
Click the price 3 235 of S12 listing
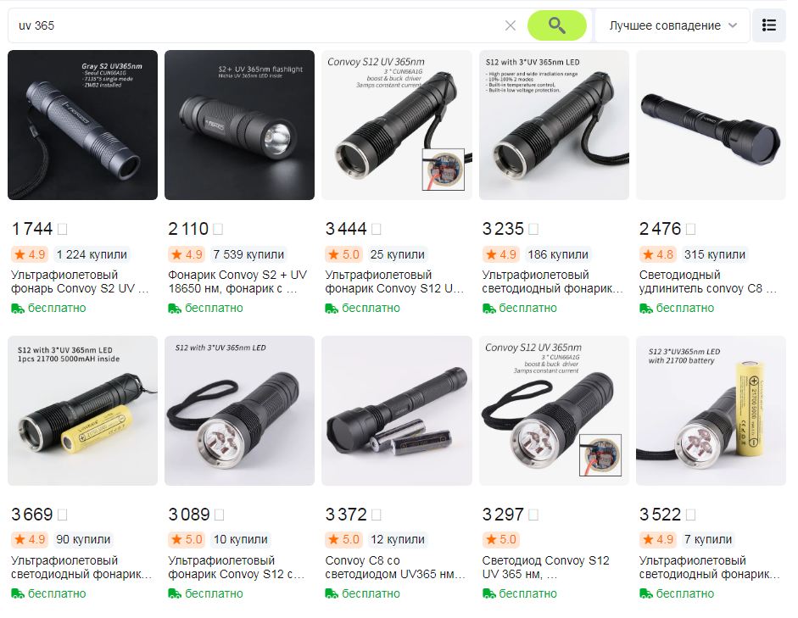click(x=503, y=229)
